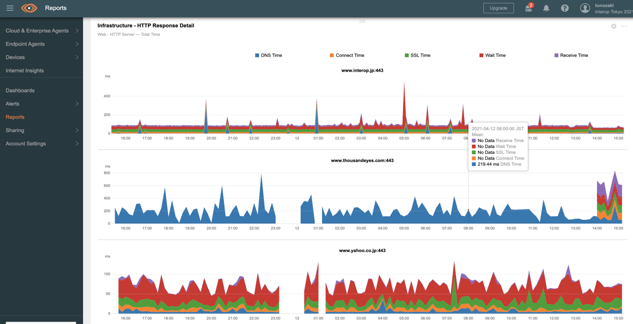Click the user profile avatar icon
The height and width of the screenshot is (324, 633).
[x=585, y=8]
